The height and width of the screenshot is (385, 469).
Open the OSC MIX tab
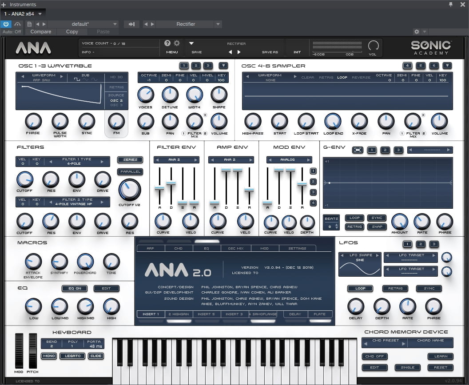(x=235, y=248)
